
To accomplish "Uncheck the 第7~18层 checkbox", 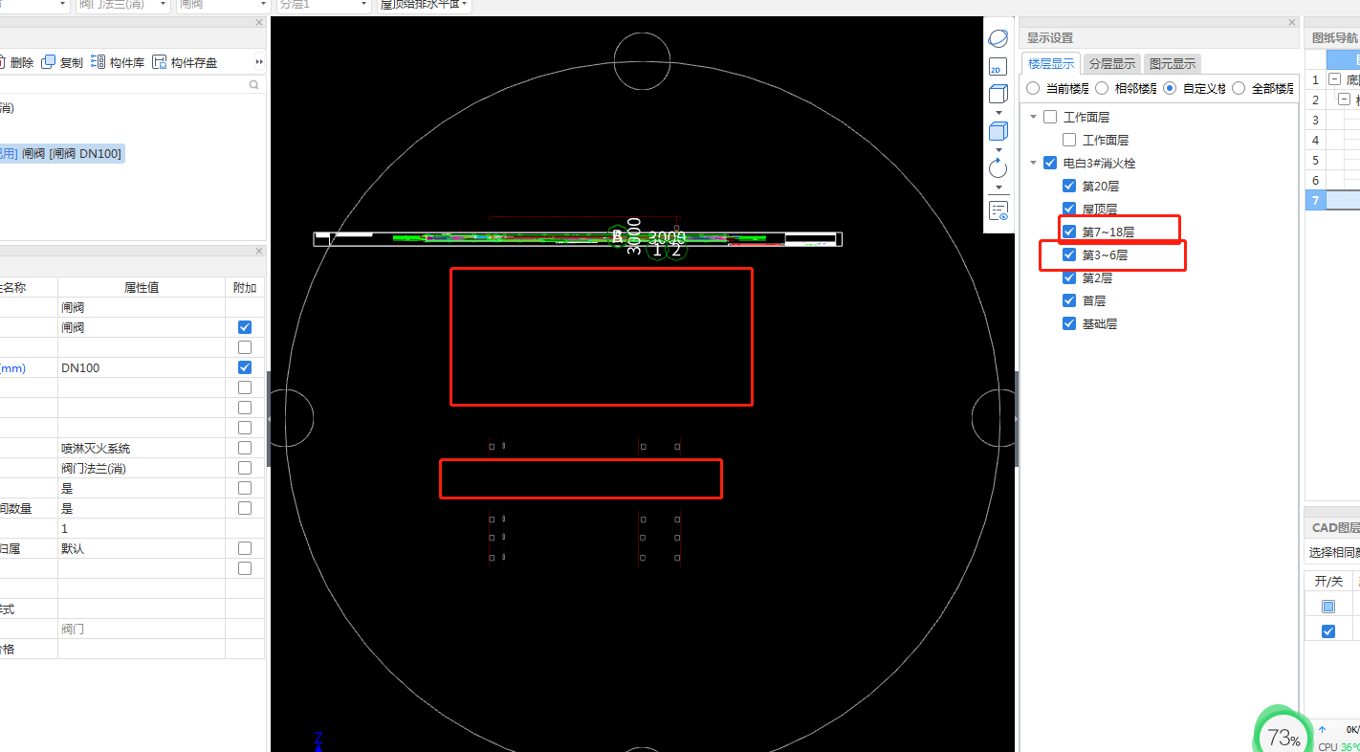I will (1069, 232).
